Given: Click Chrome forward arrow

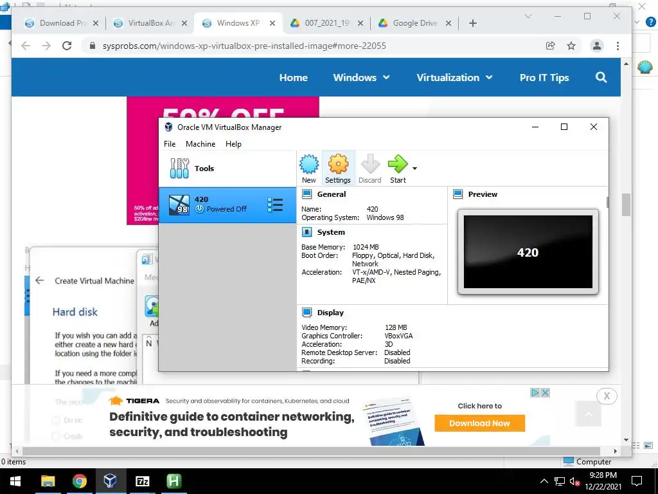Looking at the screenshot, I should [46, 46].
